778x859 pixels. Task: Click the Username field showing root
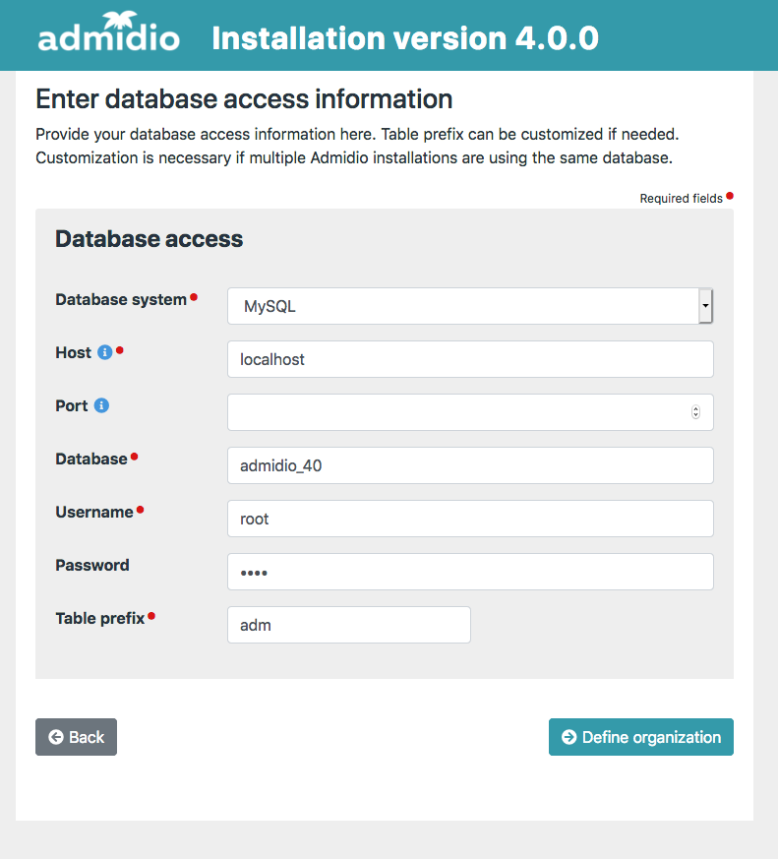coord(470,519)
